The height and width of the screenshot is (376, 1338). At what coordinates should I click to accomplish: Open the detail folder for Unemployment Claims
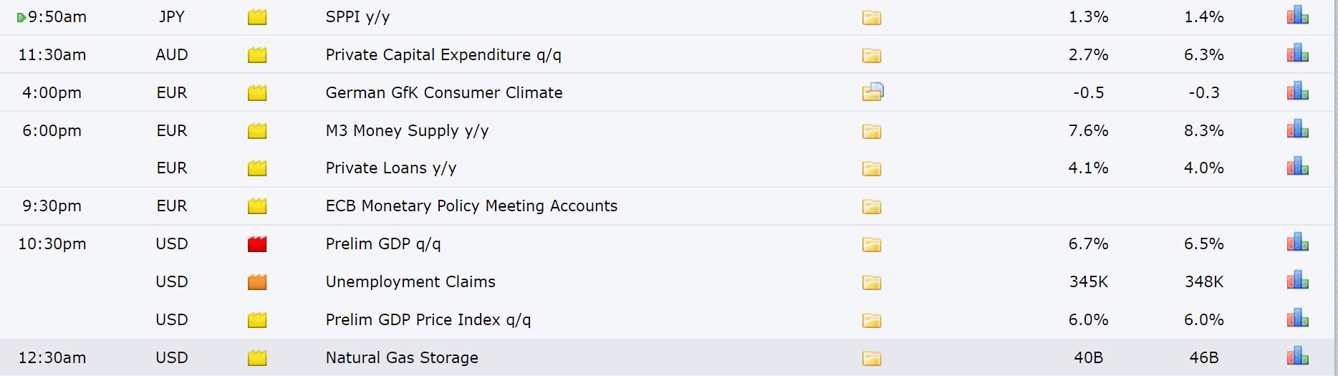click(872, 282)
